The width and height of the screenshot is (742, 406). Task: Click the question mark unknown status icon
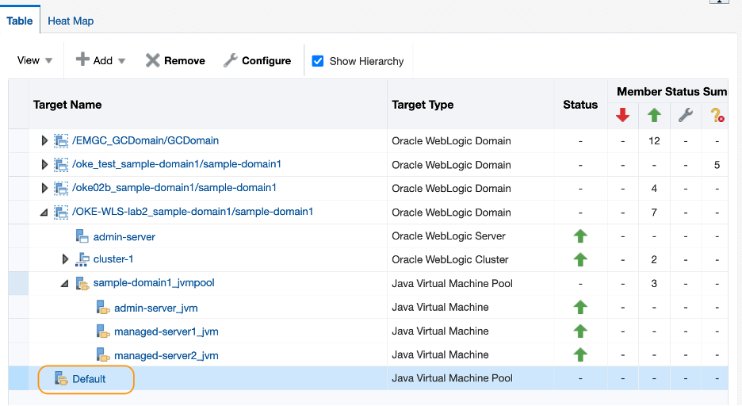tap(717, 116)
